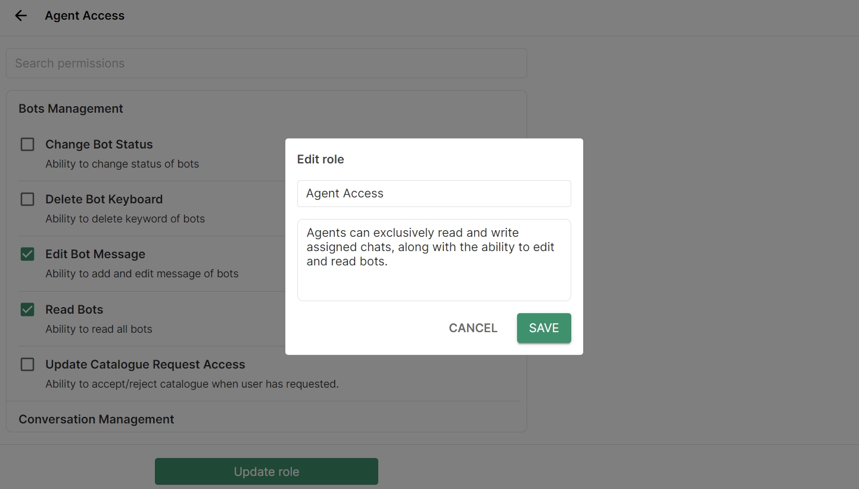Select the Bots Management section heading
The image size is (859, 489).
click(x=71, y=109)
